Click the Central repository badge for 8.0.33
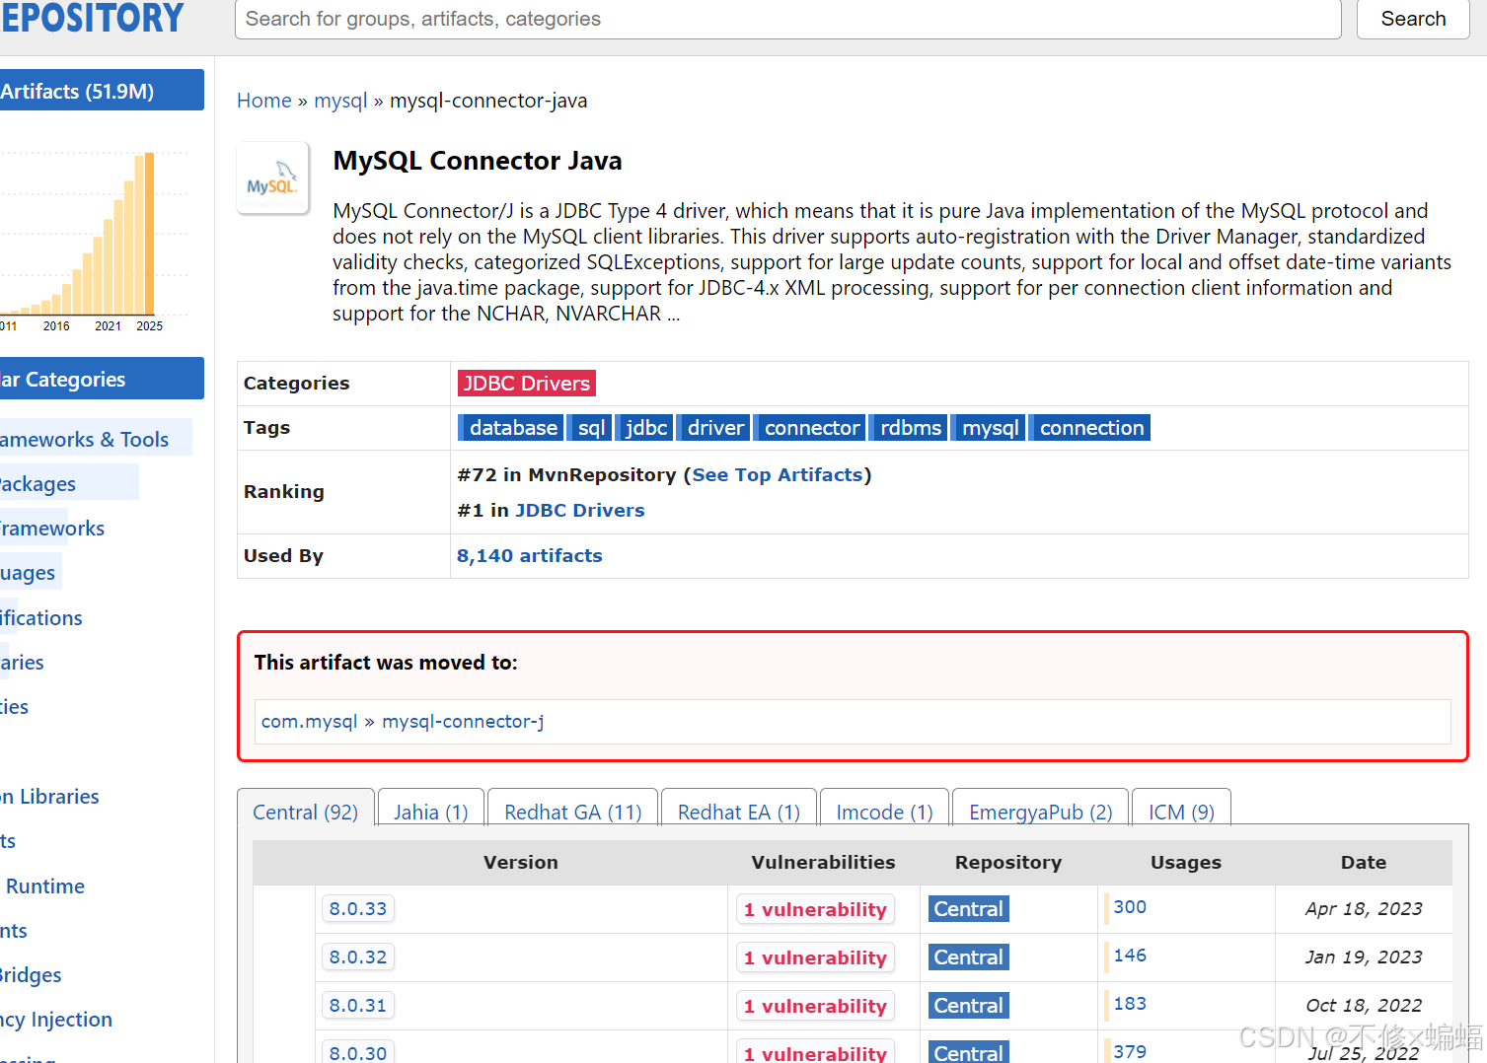 pos(968,909)
